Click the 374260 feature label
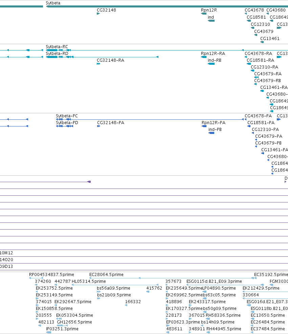 43,281
